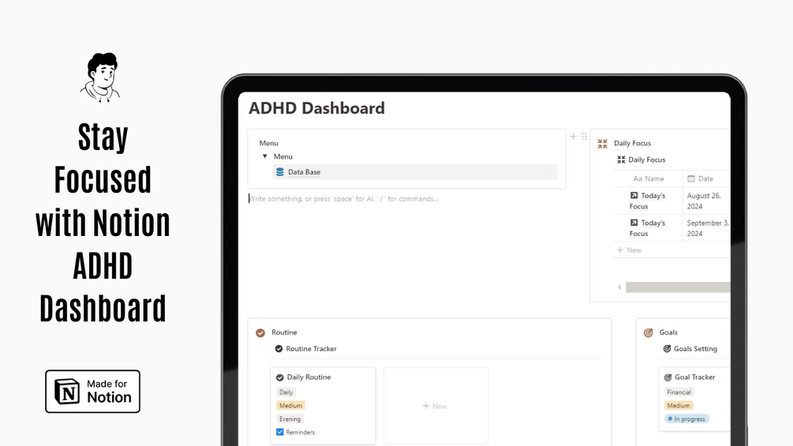
Task: Click the Goals Setting target icon
Action: [x=667, y=349]
